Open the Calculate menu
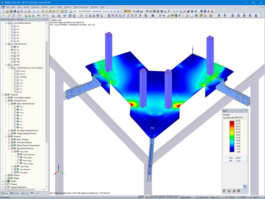This screenshot has width=265, height=199. [35, 7]
